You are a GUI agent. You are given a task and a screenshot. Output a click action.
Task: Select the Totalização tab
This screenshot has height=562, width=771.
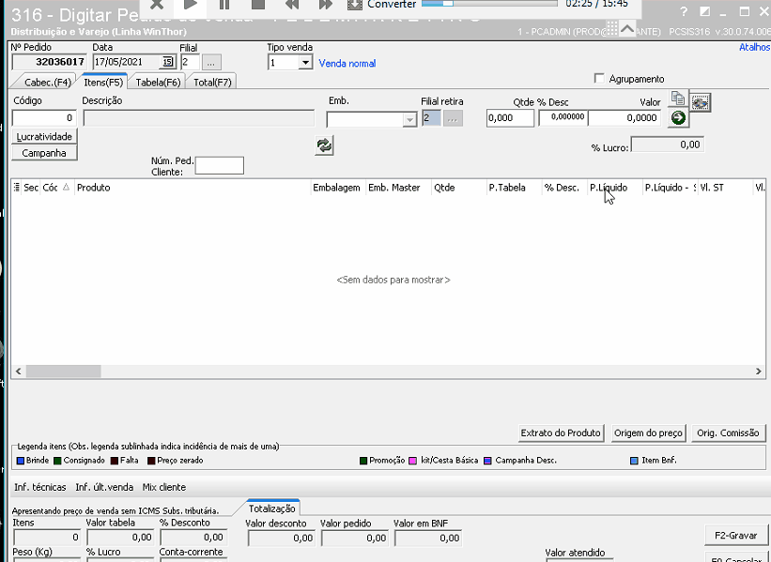pyautogui.click(x=272, y=509)
